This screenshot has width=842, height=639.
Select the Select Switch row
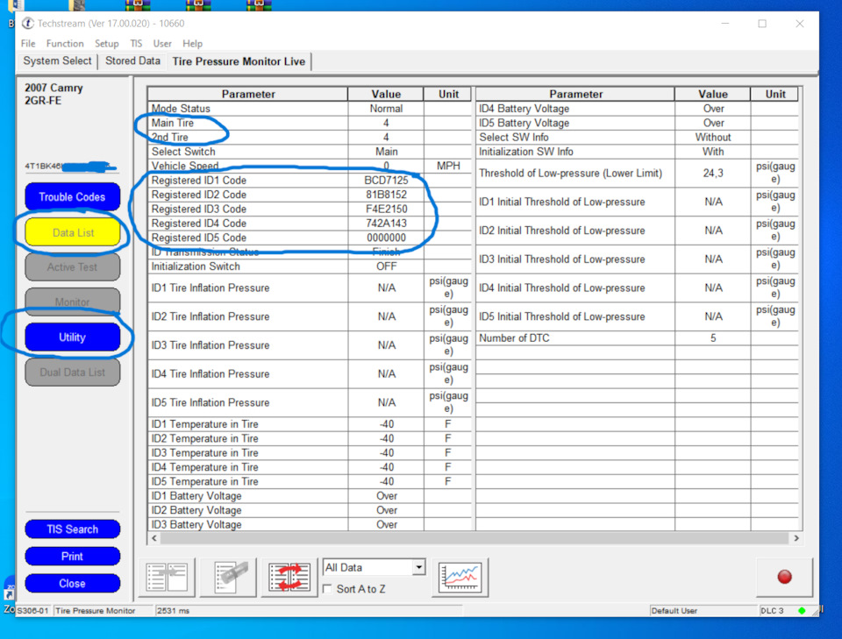(310, 152)
